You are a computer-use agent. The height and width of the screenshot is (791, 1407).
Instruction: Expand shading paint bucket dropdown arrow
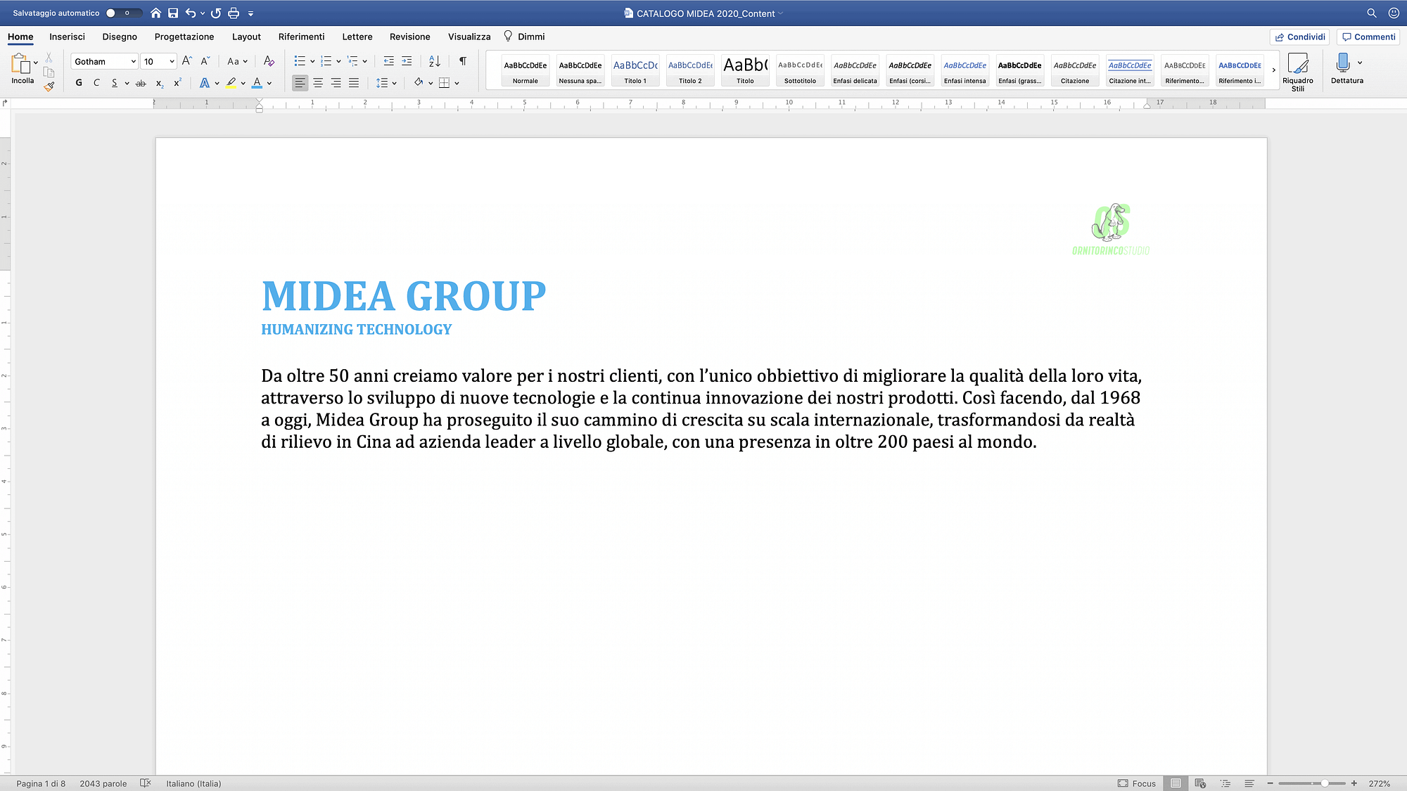pyautogui.click(x=431, y=83)
